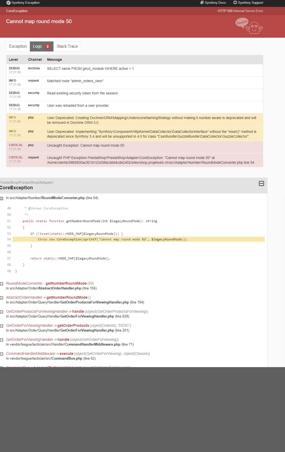Click the Exception ghost illustration
This screenshot has width=285, height=452.
(x=249, y=26)
